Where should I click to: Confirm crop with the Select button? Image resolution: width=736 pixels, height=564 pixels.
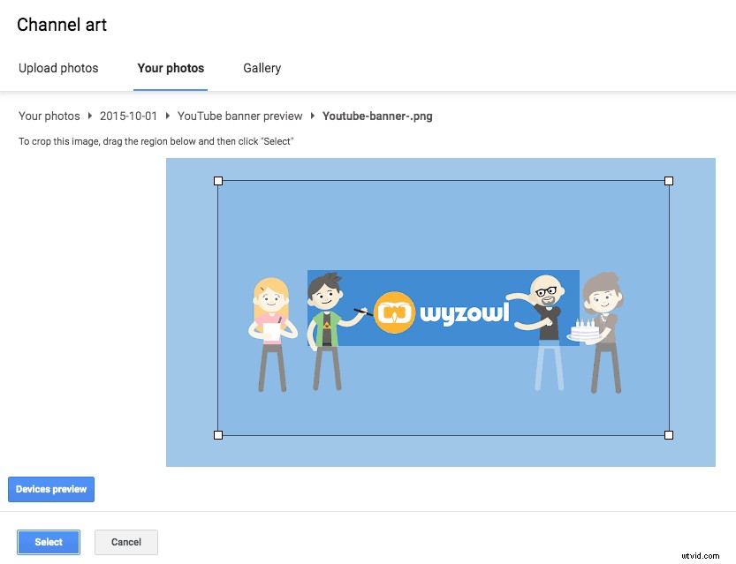coord(48,542)
